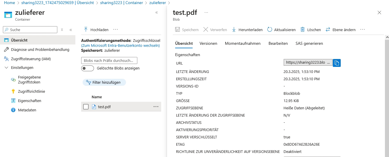Click the Ebene ändern icon
389x157 pixels.
[328, 30]
